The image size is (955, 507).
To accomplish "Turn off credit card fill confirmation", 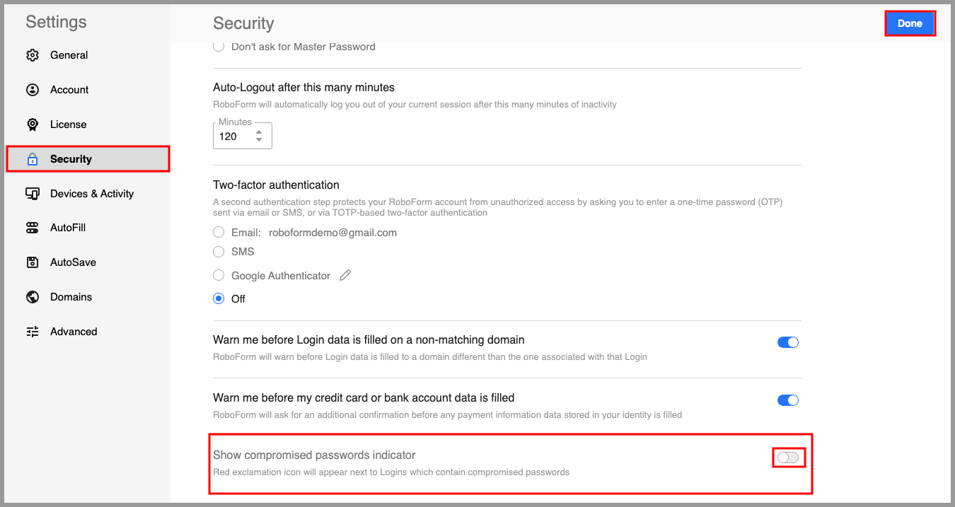I will point(787,400).
